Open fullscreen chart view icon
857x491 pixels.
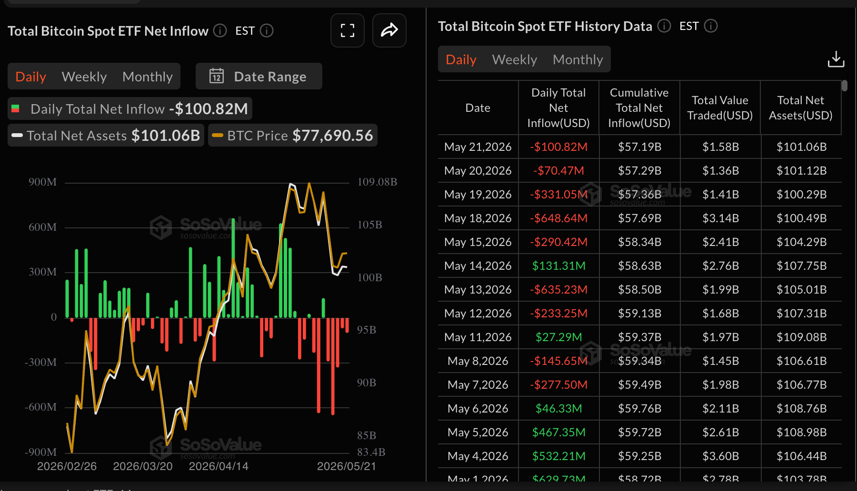348,30
